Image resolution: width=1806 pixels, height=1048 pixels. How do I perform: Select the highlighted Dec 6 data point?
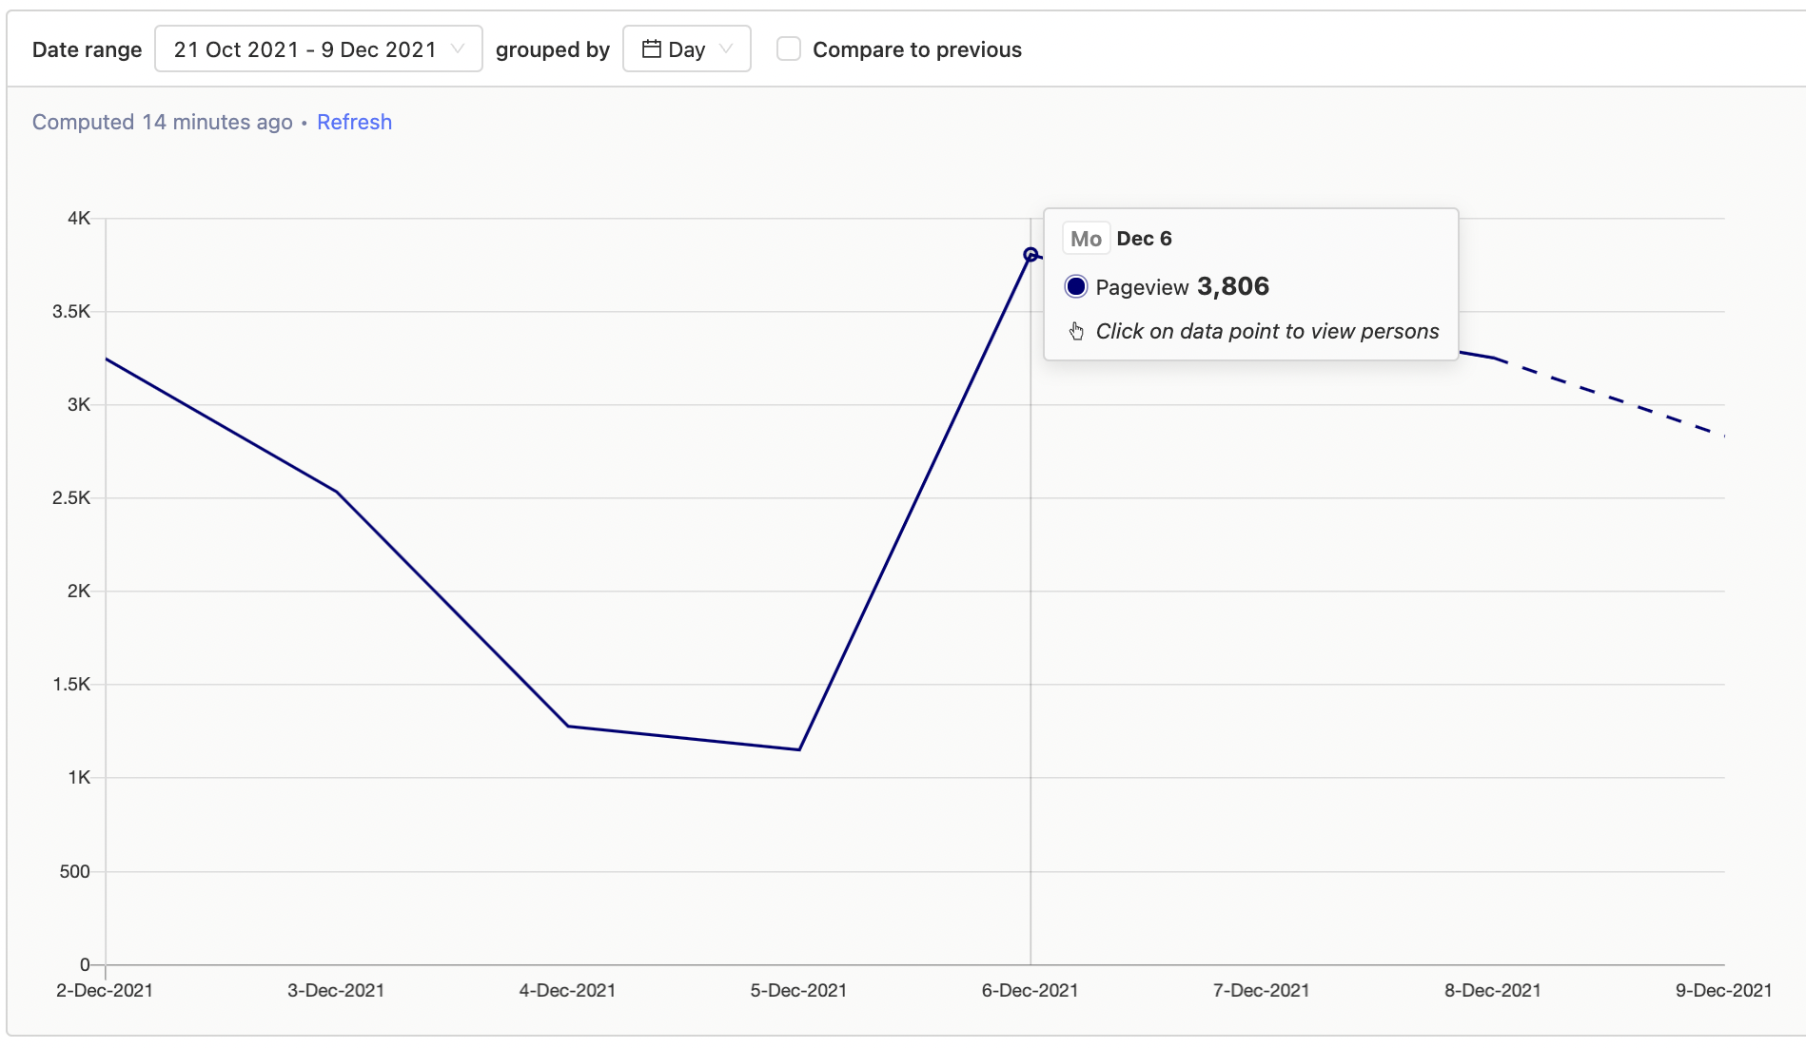click(x=1031, y=255)
